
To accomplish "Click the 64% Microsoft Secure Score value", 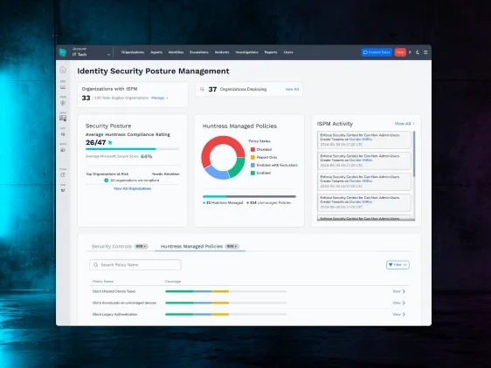I will tap(147, 156).
